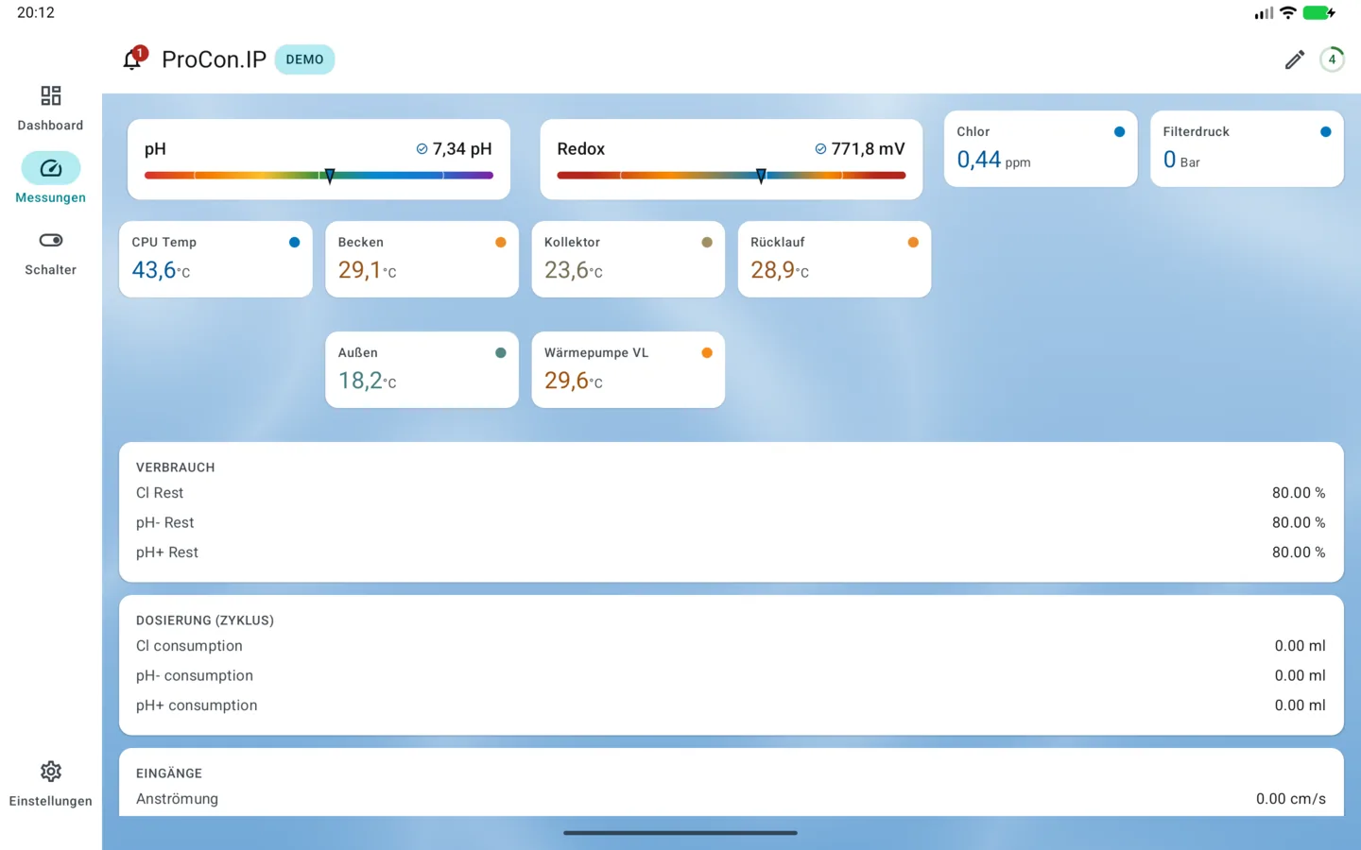
Task: Select the Außen 18,2 temperature
Action: pos(367,381)
